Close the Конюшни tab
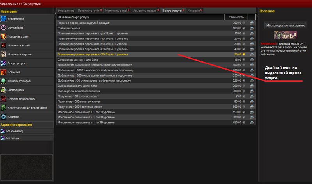Viewport: 312px width, 184px height. 202,10
